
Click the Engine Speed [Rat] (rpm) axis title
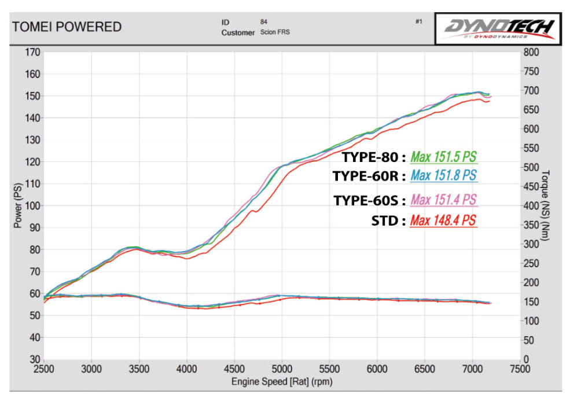282,382
